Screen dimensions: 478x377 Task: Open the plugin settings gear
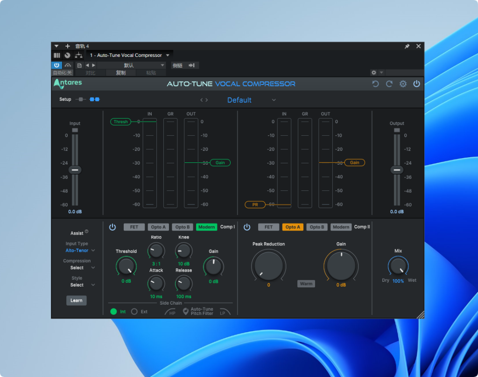pyautogui.click(x=403, y=84)
